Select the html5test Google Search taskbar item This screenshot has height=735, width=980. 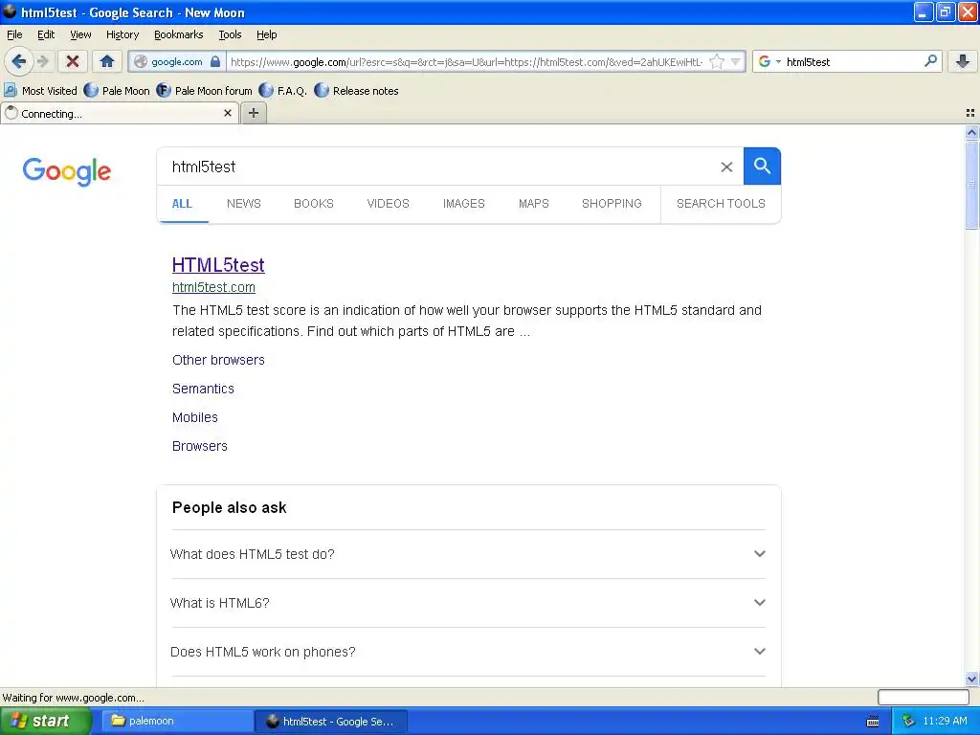[332, 721]
